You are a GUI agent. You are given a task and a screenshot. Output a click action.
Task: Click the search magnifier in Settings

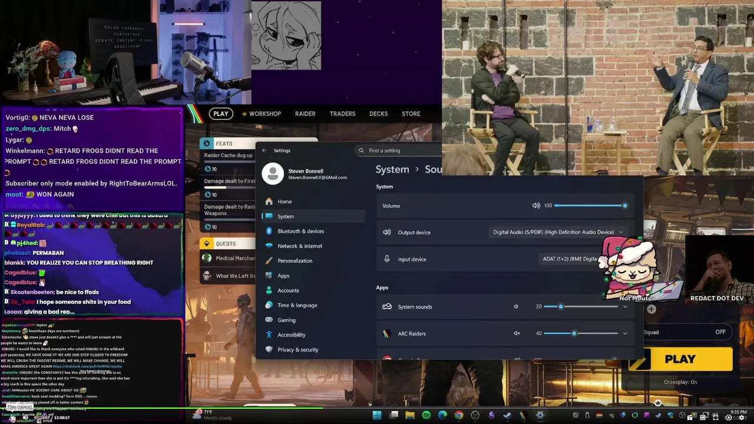click(361, 150)
